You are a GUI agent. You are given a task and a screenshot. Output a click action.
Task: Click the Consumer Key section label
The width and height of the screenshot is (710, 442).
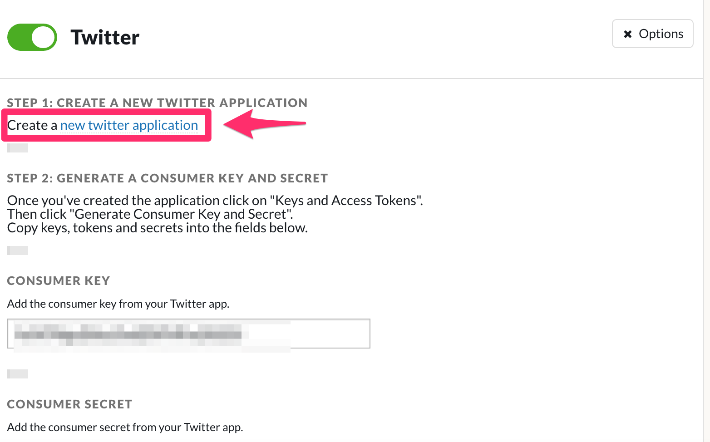click(59, 281)
